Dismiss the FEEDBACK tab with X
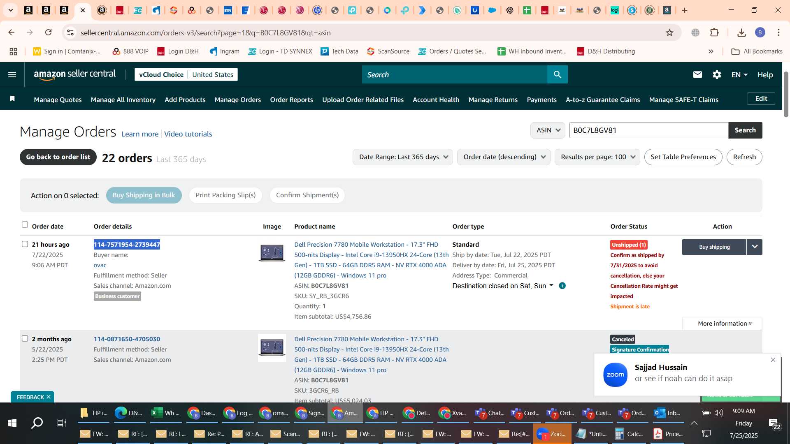790x444 pixels. (49, 397)
